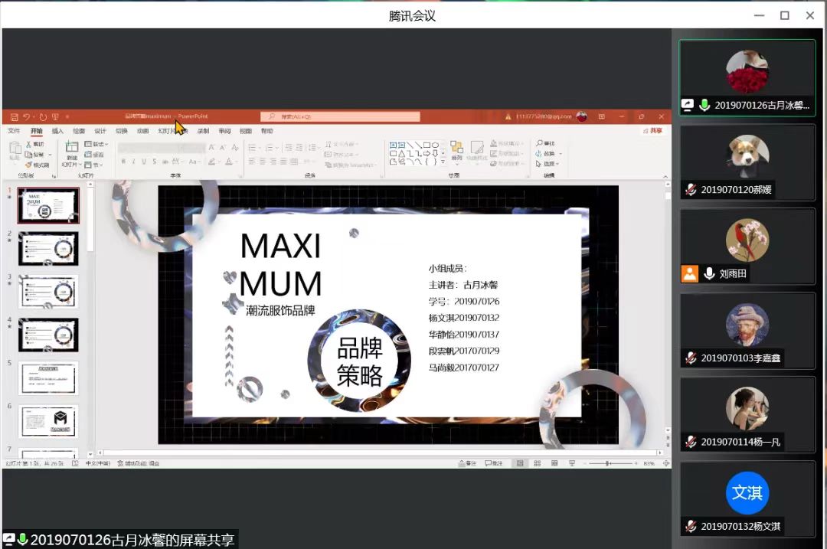Adjust the zoom slider at the bottom
827x549 pixels.
(x=606, y=462)
